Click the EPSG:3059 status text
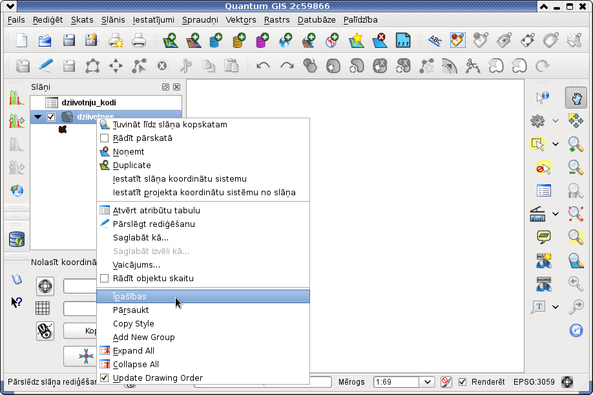593x395 pixels. pos(534,382)
